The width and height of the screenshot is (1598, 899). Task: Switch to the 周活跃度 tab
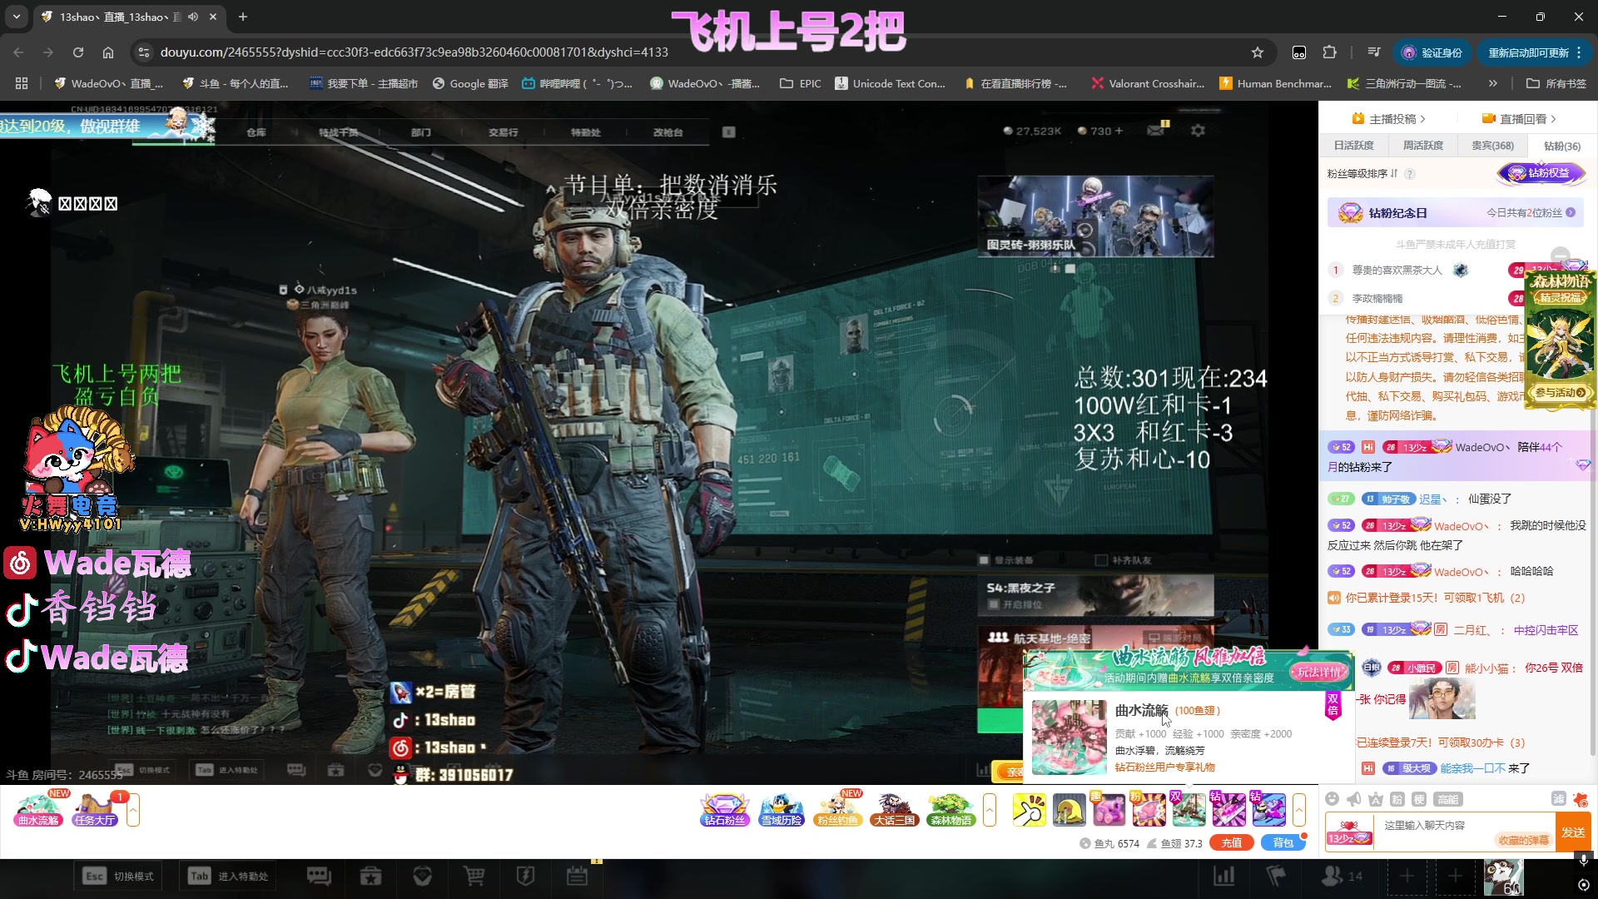[x=1423, y=146]
